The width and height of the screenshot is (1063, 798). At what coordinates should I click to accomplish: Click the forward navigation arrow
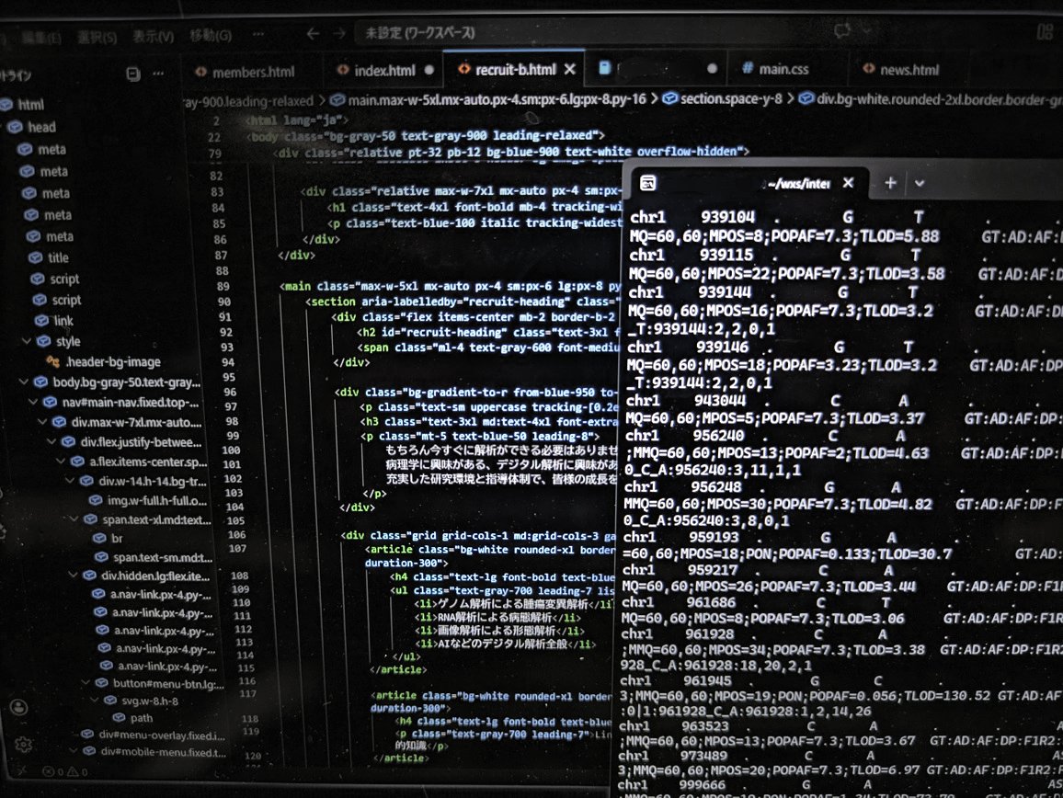339,33
